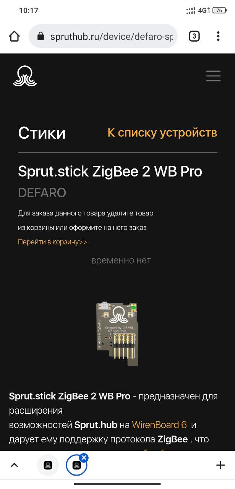
Task: Click the DEFARO manufacturer name
Action: click(42, 193)
